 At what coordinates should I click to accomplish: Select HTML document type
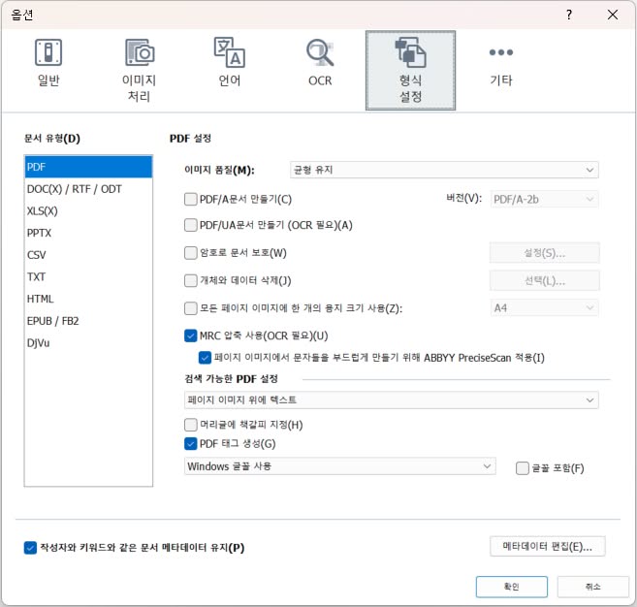tap(88, 299)
